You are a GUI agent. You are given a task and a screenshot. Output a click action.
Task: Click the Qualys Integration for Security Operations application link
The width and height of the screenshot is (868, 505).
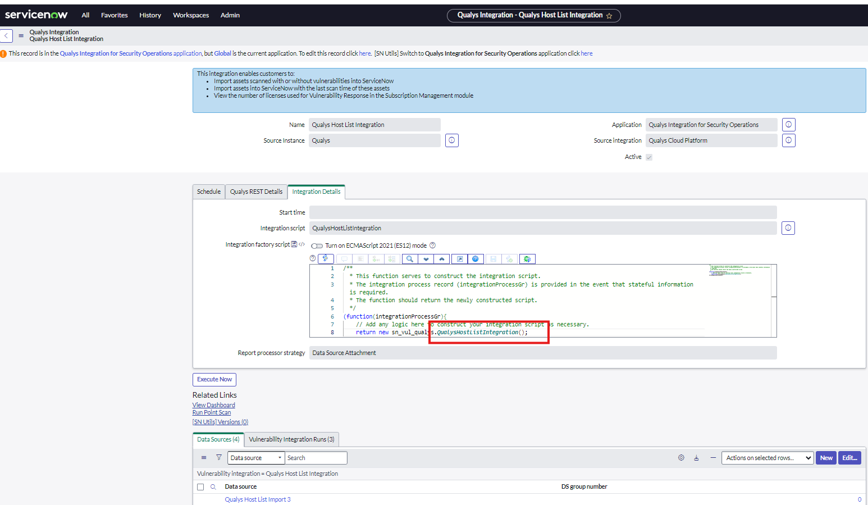click(x=131, y=53)
